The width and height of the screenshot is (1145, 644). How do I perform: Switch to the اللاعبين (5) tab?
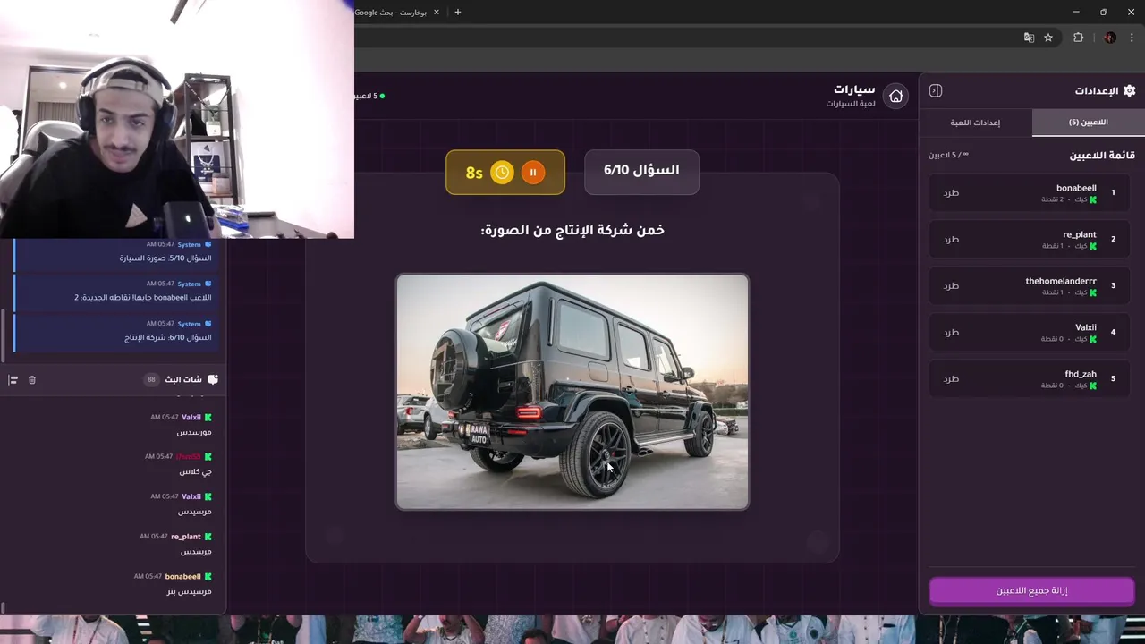pos(1089,123)
